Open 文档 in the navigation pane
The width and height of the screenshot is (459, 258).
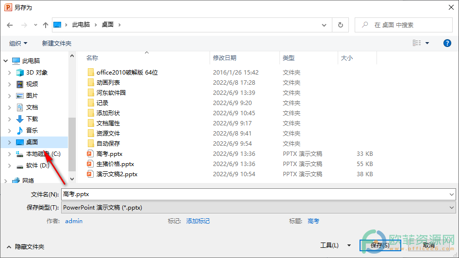tap(32, 107)
